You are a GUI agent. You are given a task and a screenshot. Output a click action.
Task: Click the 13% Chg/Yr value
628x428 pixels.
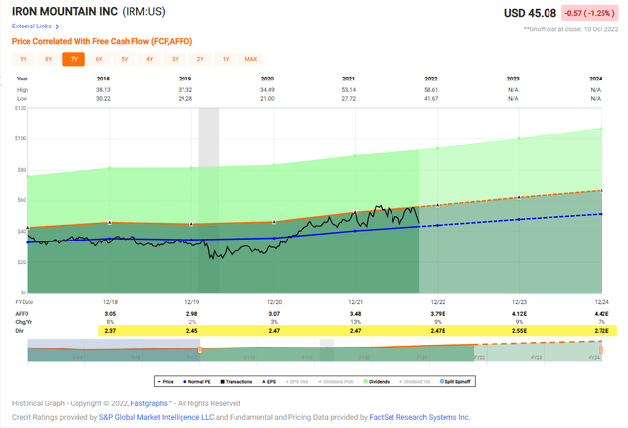(355, 322)
